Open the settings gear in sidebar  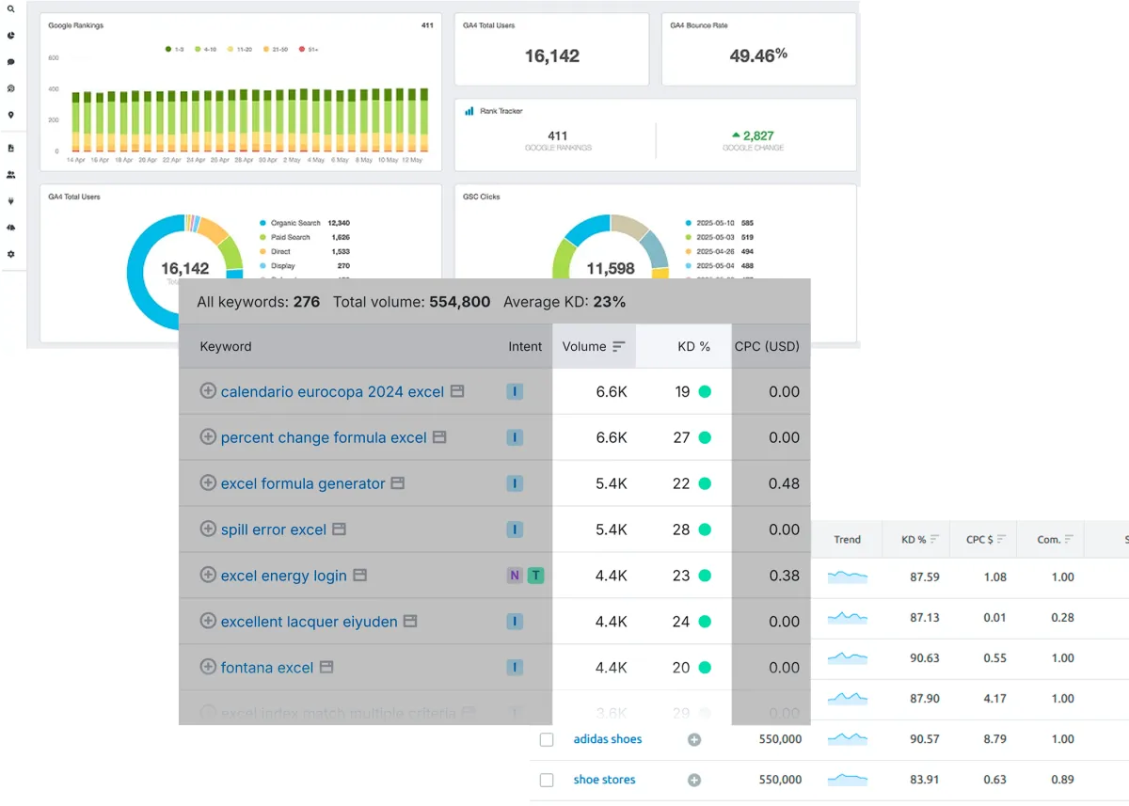pos(10,254)
